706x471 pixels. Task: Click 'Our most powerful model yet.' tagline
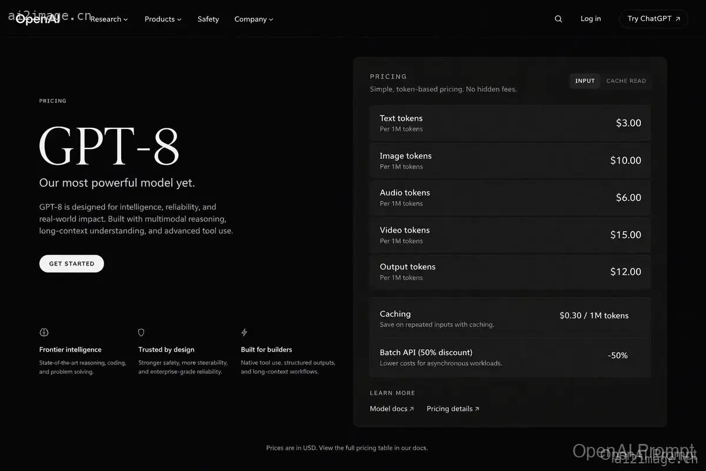pos(117,183)
